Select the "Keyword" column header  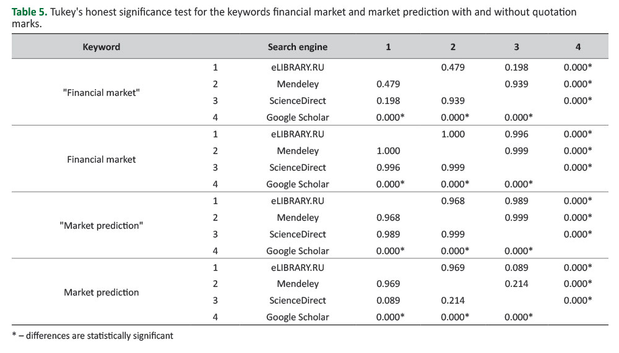click(x=101, y=46)
